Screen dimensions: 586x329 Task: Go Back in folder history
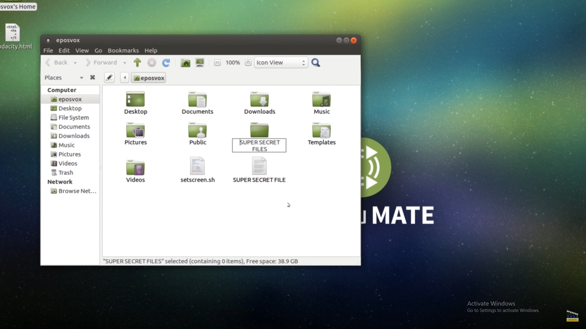(x=57, y=62)
